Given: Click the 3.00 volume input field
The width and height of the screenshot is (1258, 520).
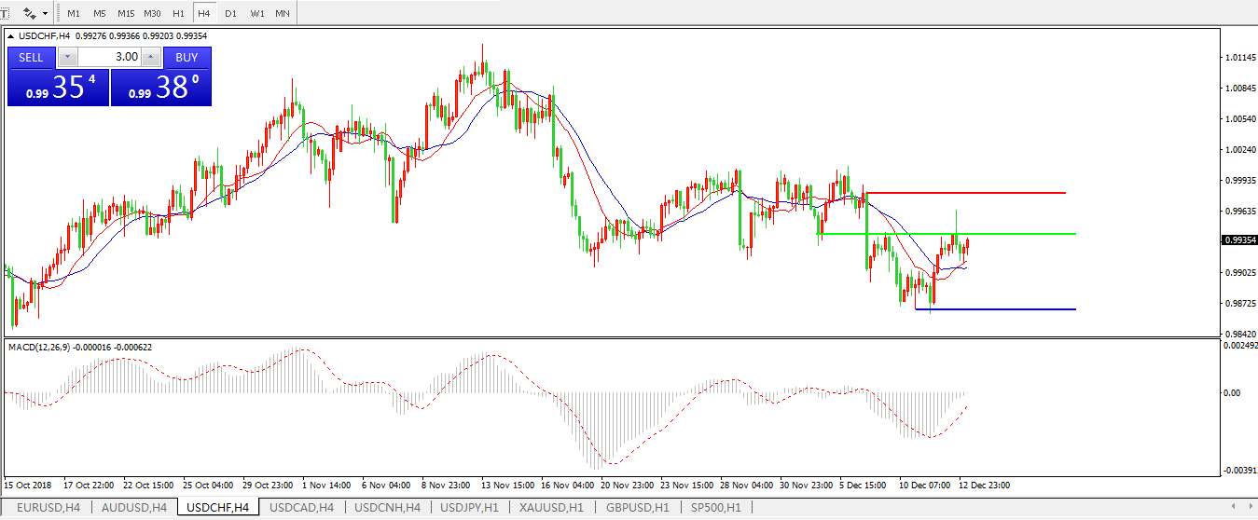Looking at the screenshot, I should point(109,57).
